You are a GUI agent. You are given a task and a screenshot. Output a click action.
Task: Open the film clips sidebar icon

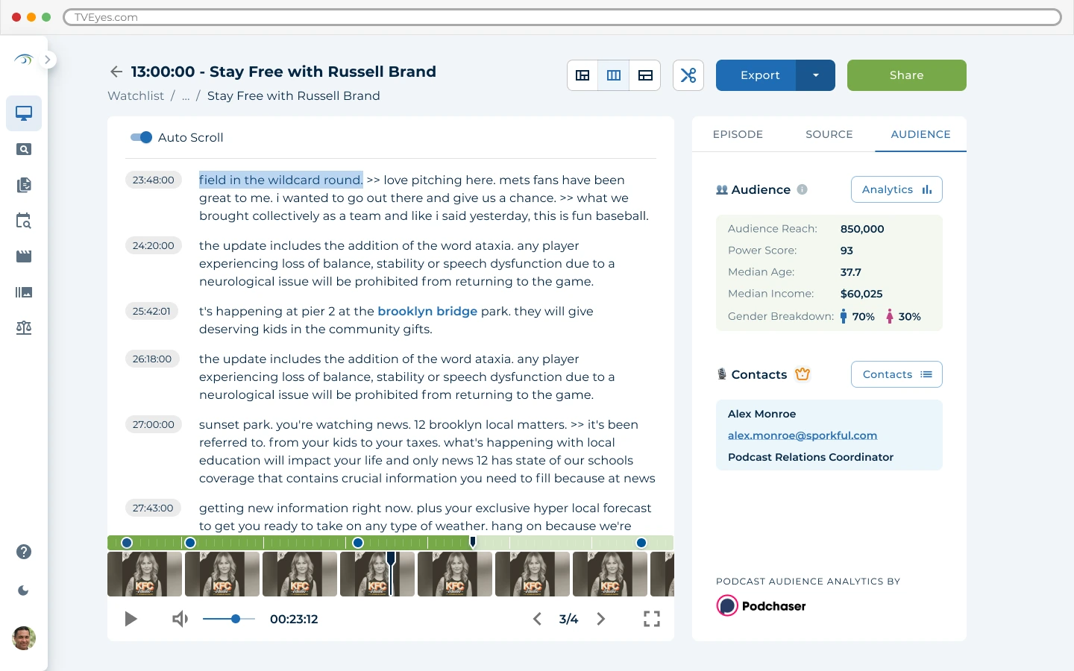[x=24, y=256]
